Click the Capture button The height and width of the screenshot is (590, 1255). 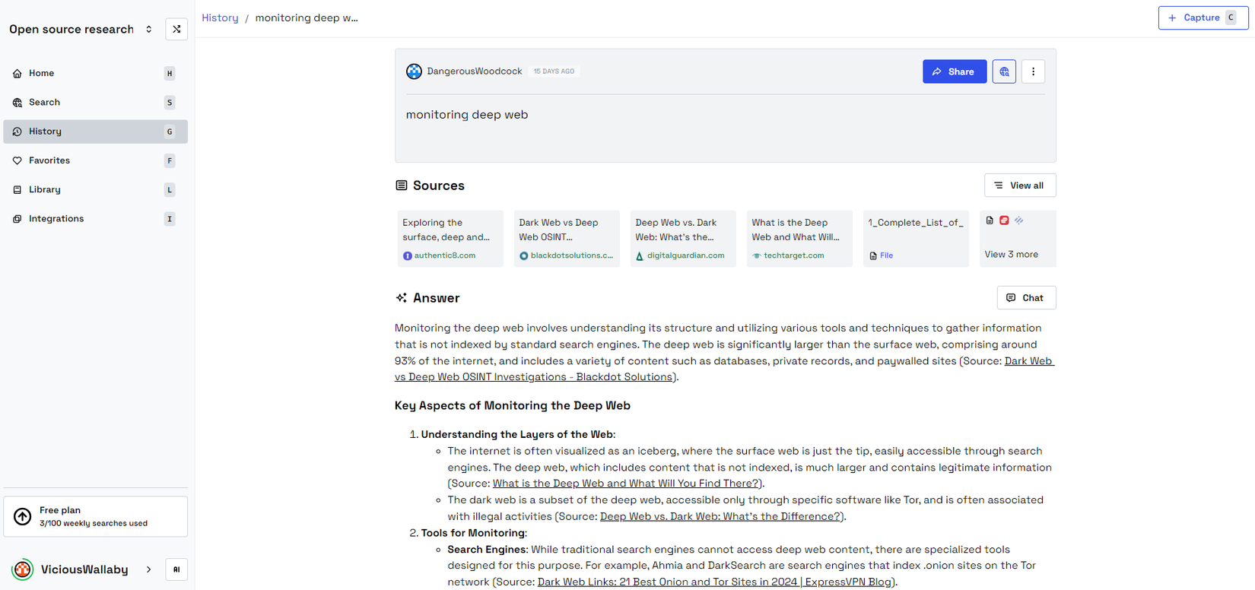tap(1203, 17)
